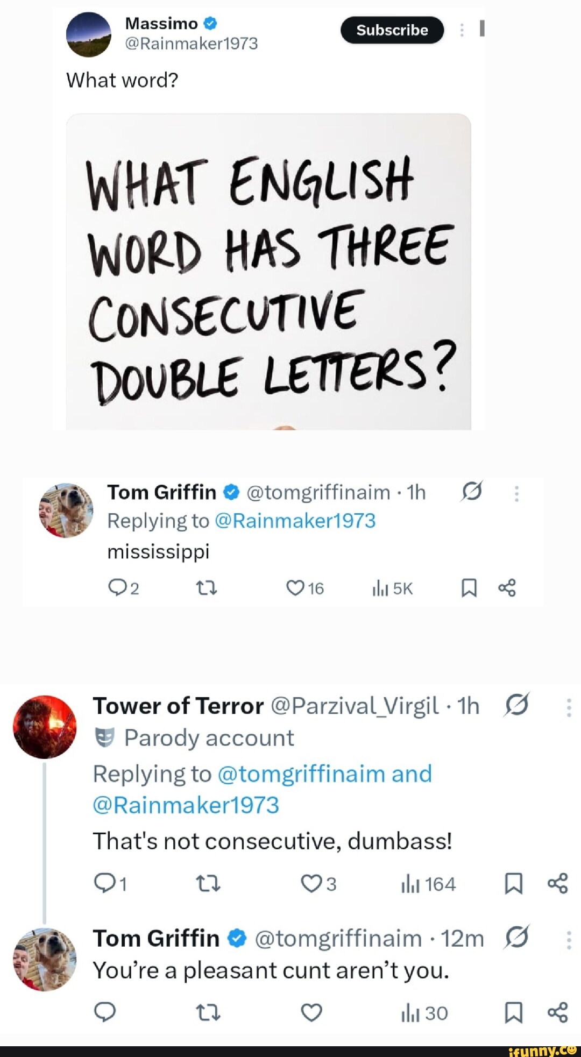Reply to Tower of Terror's tweet
The image size is (581, 1057).
point(103,883)
